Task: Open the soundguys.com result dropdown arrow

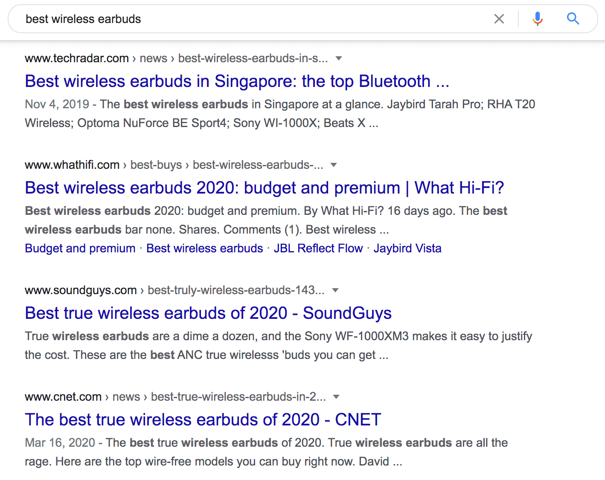Action: [335, 290]
